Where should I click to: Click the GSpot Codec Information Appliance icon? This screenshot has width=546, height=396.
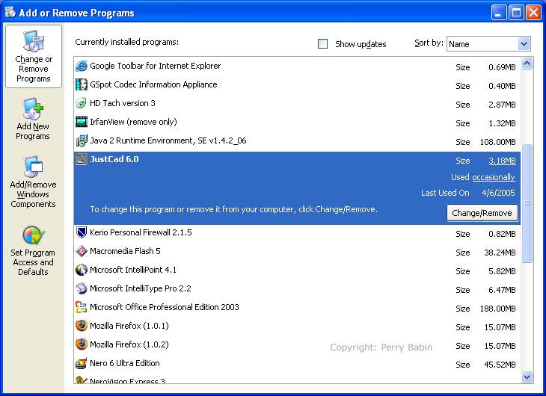[81, 84]
